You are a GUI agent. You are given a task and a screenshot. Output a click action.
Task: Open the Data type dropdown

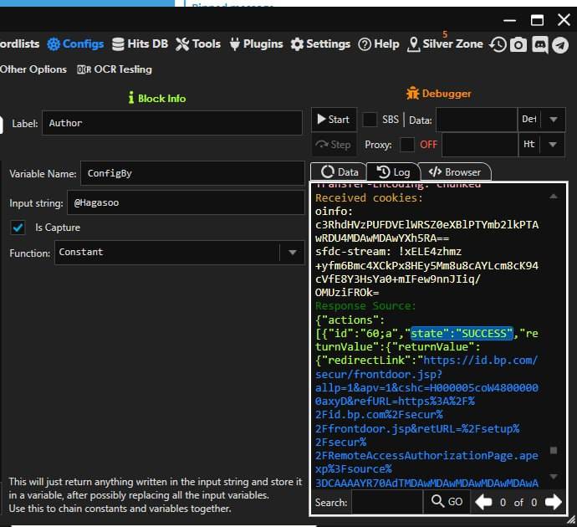(x=554, y=120)
